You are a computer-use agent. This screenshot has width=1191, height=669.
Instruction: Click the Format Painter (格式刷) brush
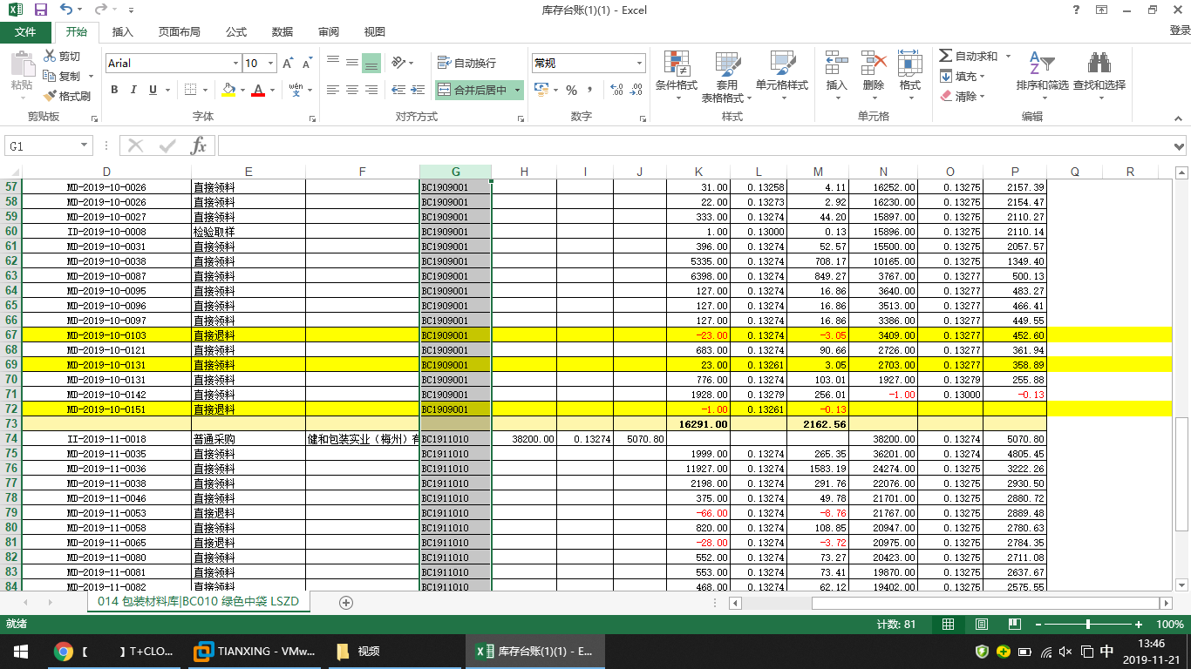50,96
